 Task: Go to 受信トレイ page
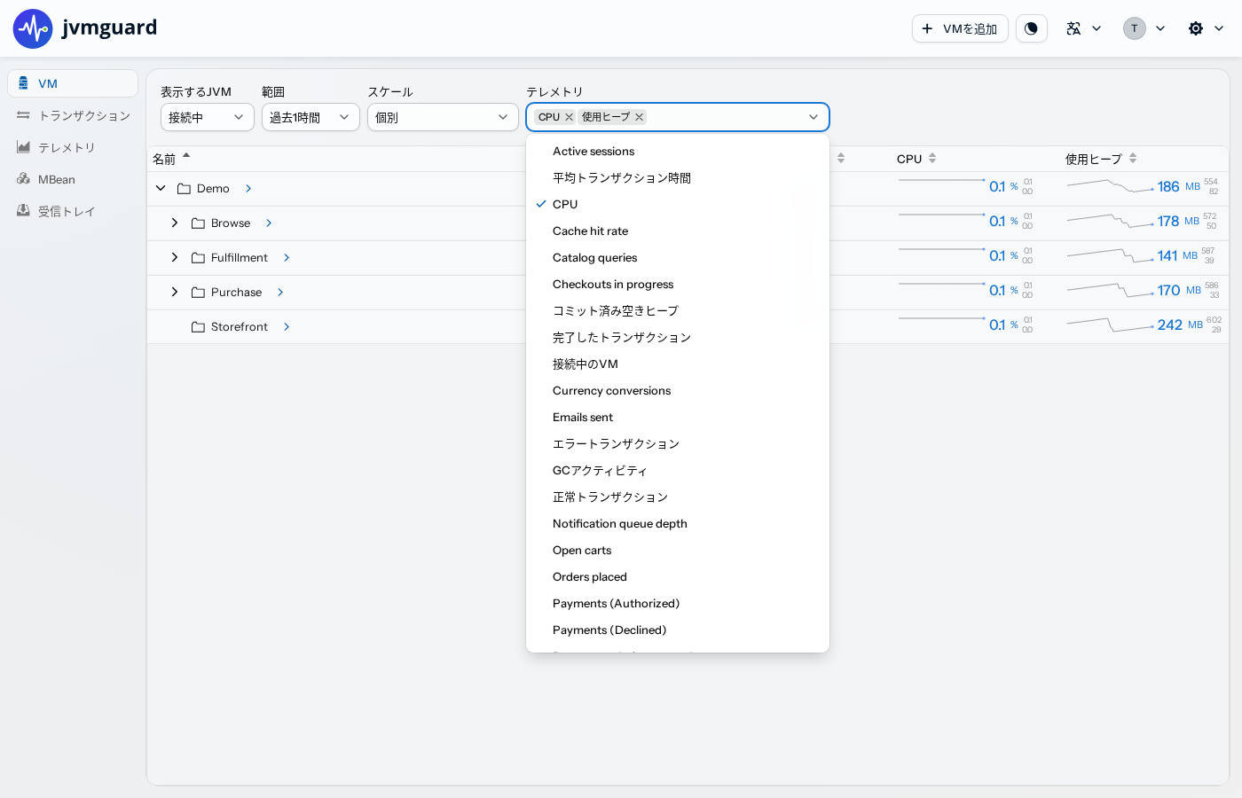point(73,211)
